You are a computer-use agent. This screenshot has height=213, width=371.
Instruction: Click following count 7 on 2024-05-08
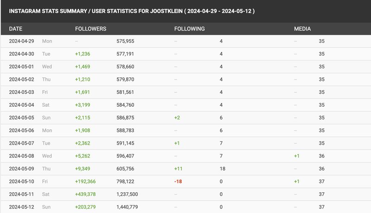[221, 156]
